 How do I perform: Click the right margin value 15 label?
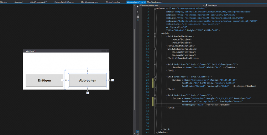coord(112,80)
